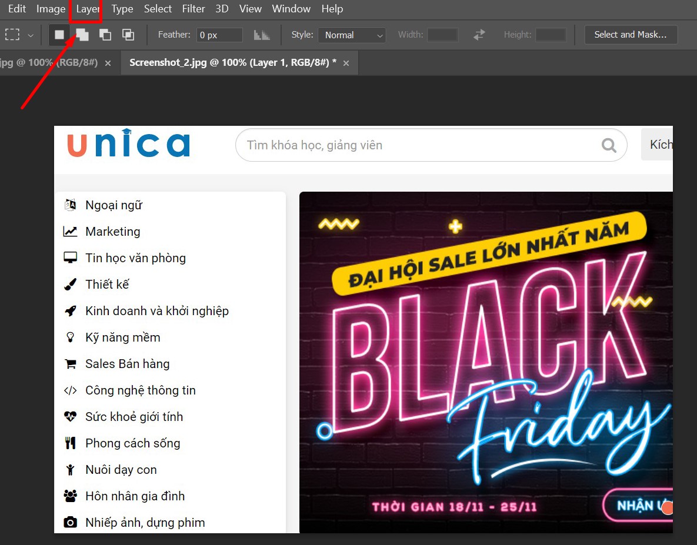Choose the Add to selection icon

point(82,35)
